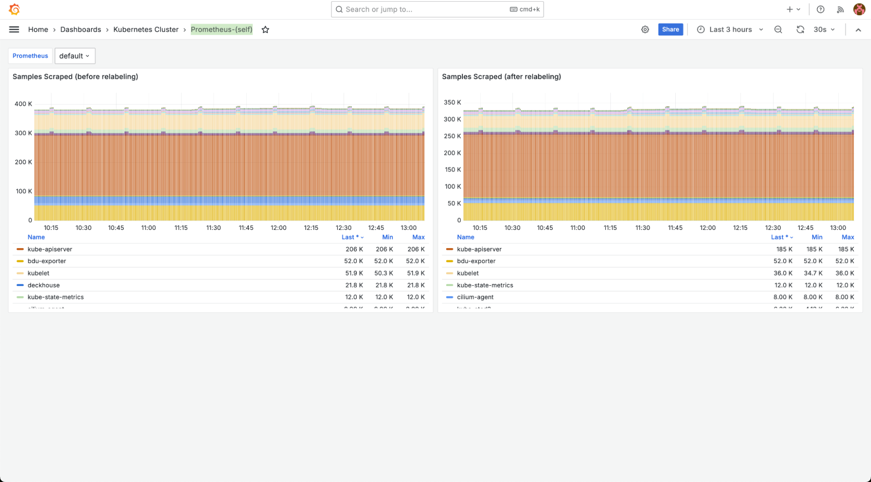This screenshot has height=482, width=871.
Task: Open the default Prometheus datasource dropdown
Action: [75, 56]
